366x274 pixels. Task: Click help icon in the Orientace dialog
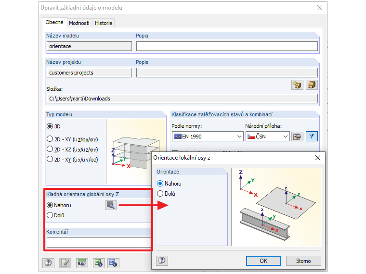[162, 261]
